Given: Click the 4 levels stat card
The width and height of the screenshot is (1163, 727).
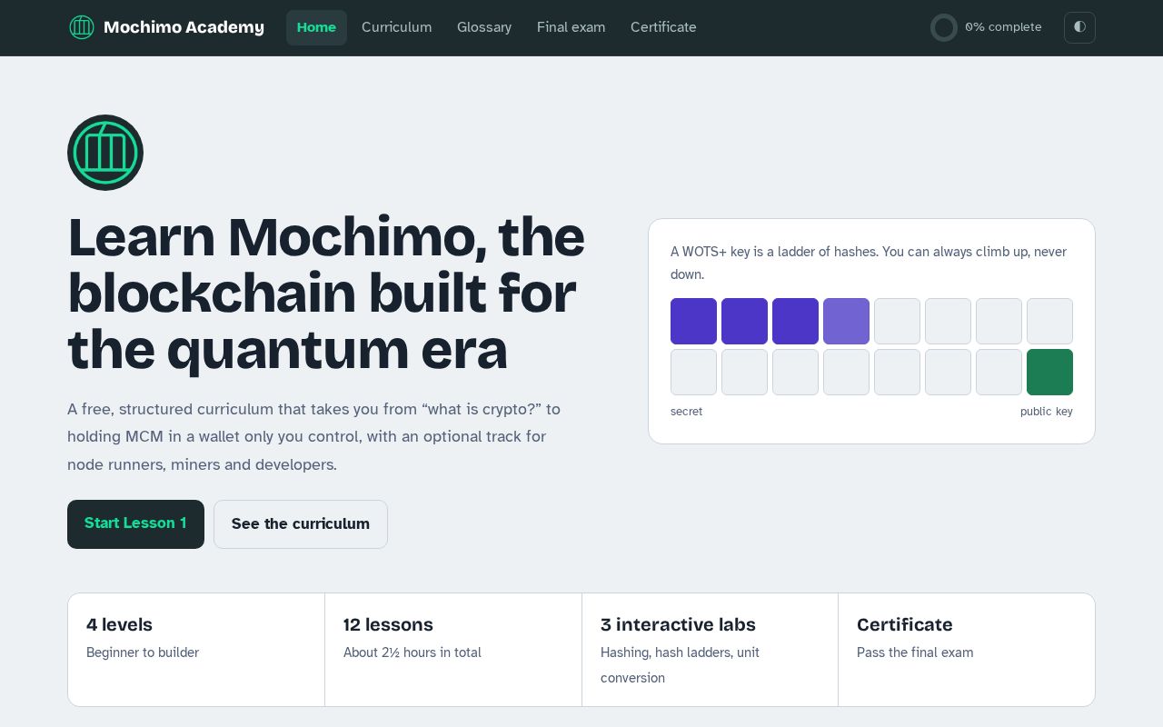Looking at the screenshot, I should coord(196,650).
